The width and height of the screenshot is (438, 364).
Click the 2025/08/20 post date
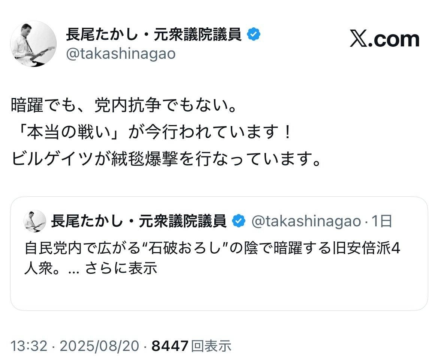pyautogui.click(x=99, y=346)
